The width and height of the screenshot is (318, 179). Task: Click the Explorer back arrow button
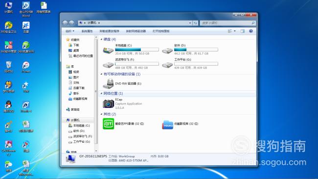65,23
